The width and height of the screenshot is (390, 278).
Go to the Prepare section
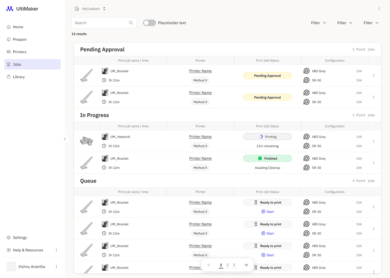point(32,39)
